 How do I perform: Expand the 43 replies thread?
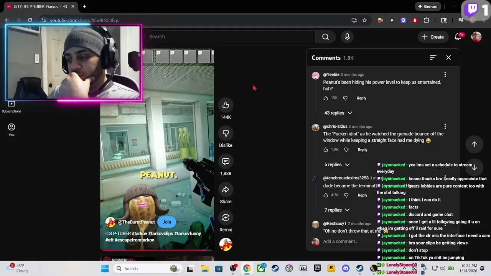pos(338,113)
